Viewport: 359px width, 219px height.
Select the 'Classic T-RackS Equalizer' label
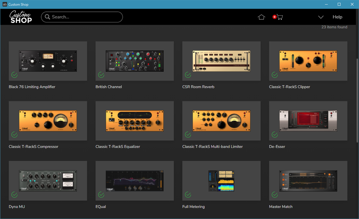coord(118,147)
